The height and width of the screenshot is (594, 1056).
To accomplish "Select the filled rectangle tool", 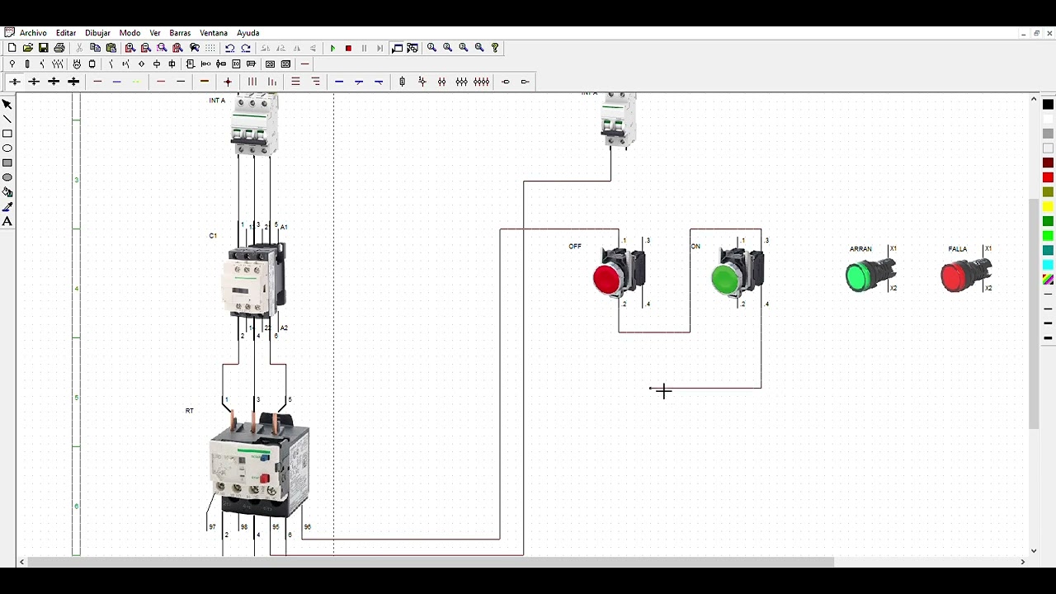I will pos(7,163).
